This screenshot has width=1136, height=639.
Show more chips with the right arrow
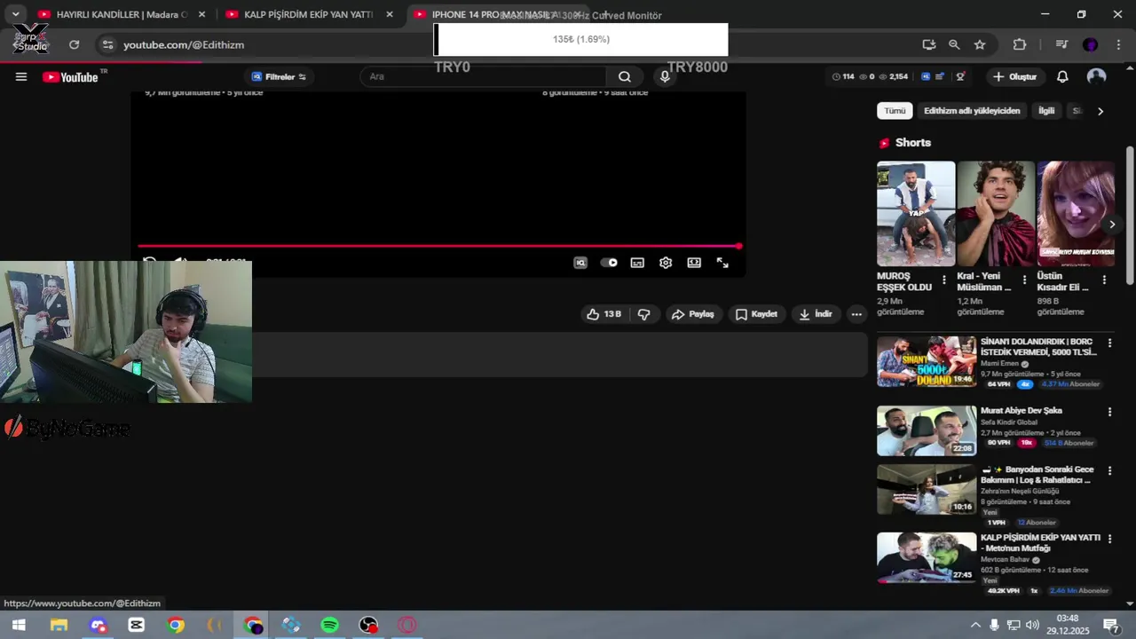pos(1100,111)
